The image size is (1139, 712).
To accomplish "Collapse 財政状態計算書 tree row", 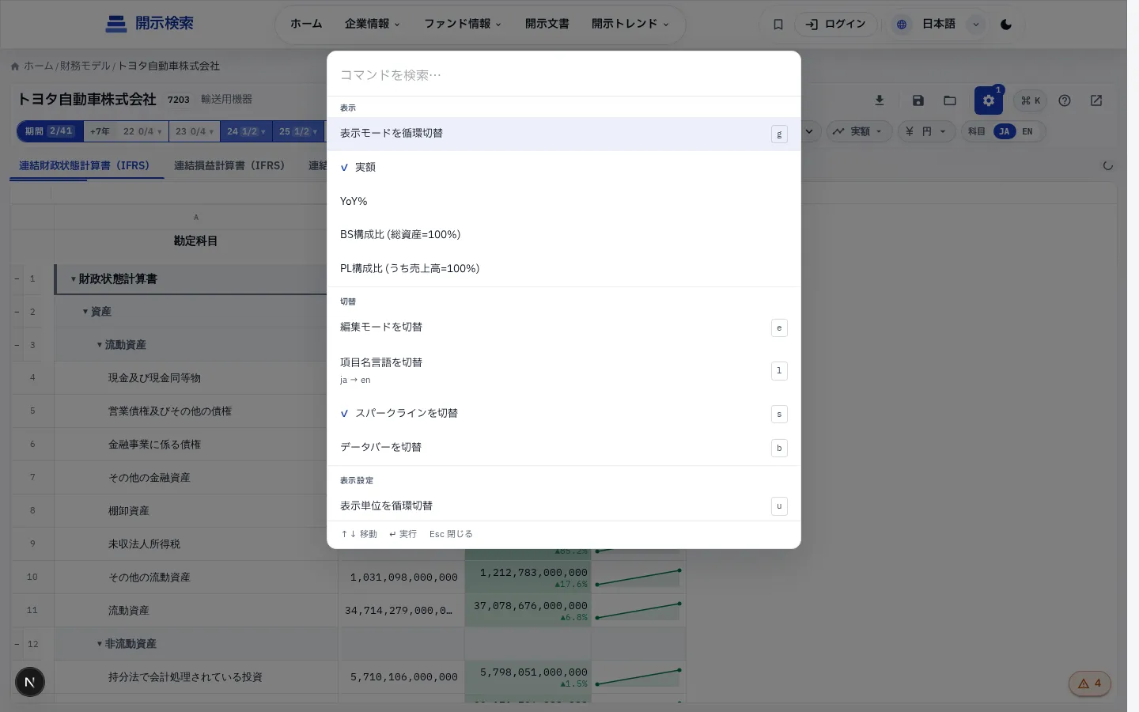I will 74,279.
